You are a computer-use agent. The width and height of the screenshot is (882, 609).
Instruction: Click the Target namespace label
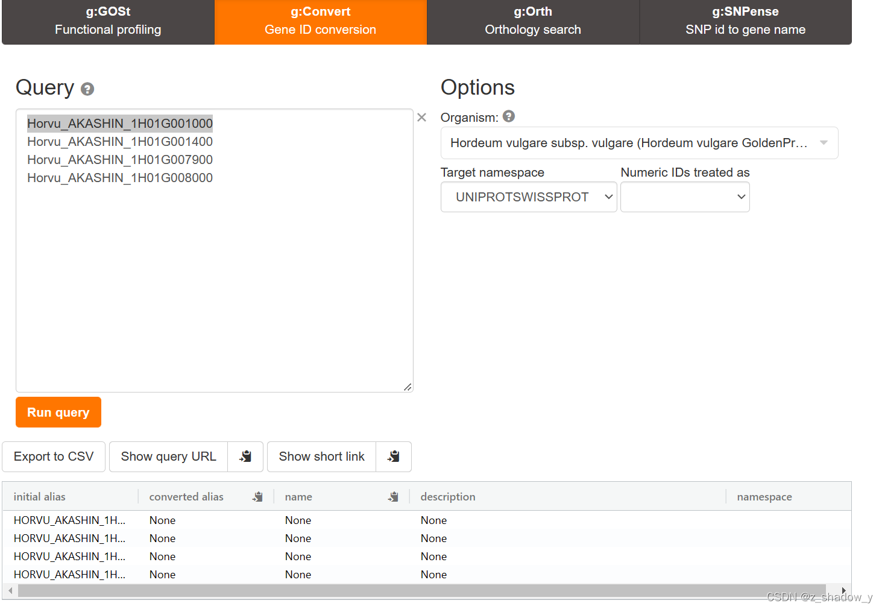493,172
